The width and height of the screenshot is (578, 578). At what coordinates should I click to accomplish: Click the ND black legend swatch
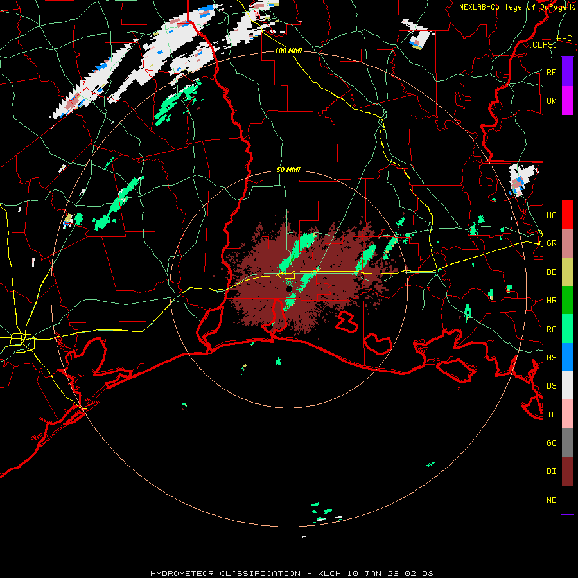point(567,500)
